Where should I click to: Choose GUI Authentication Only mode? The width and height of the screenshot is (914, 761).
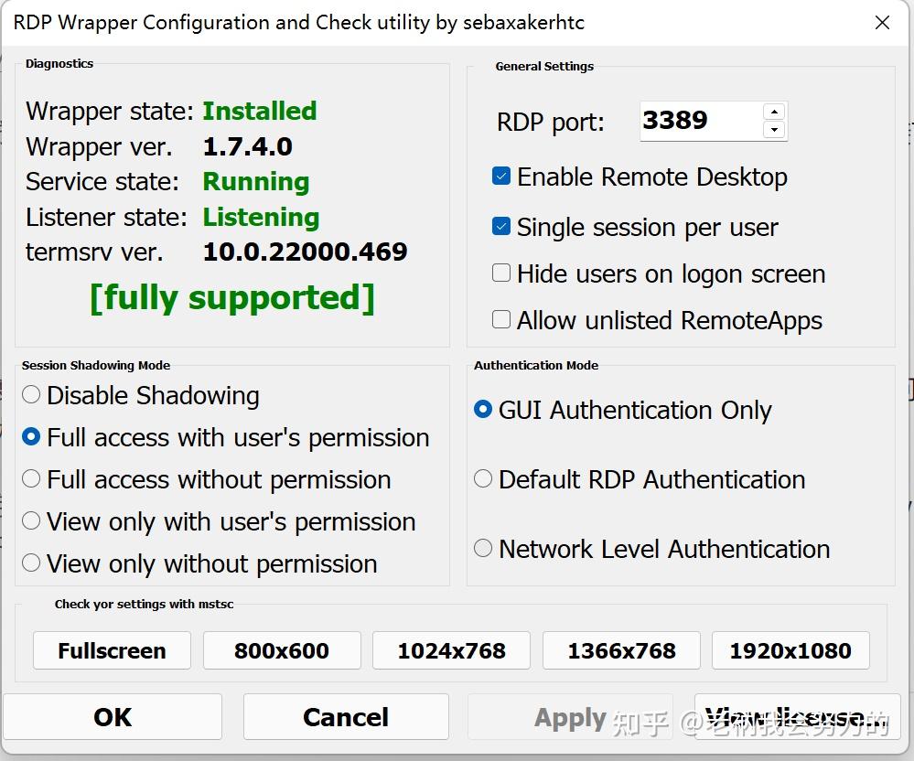point(483,410)
